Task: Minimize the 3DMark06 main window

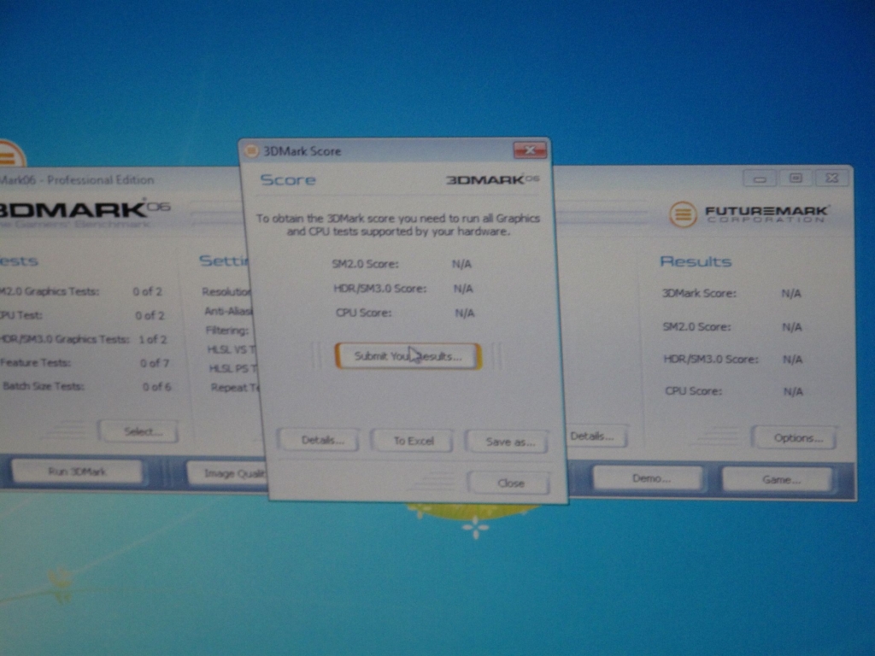Action: click(x=760, y=179)
